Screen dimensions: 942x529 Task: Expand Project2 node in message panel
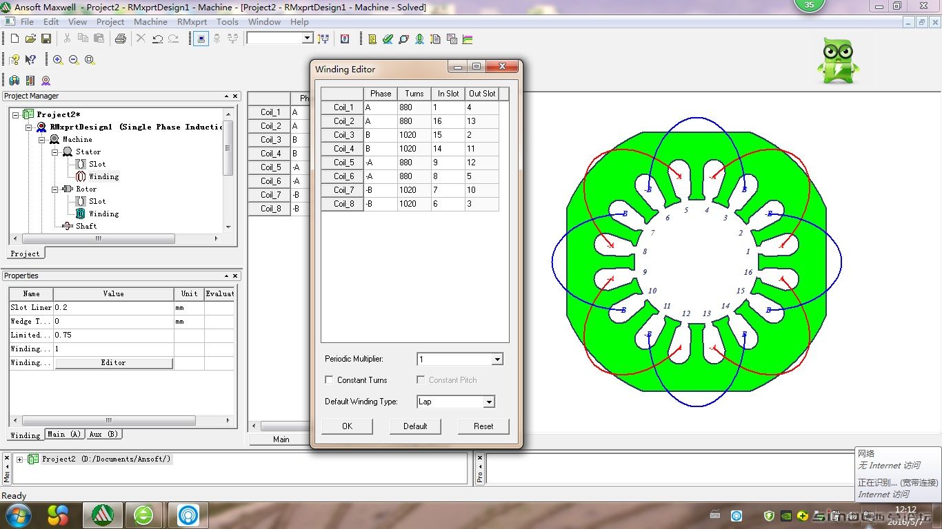point(19,459)
